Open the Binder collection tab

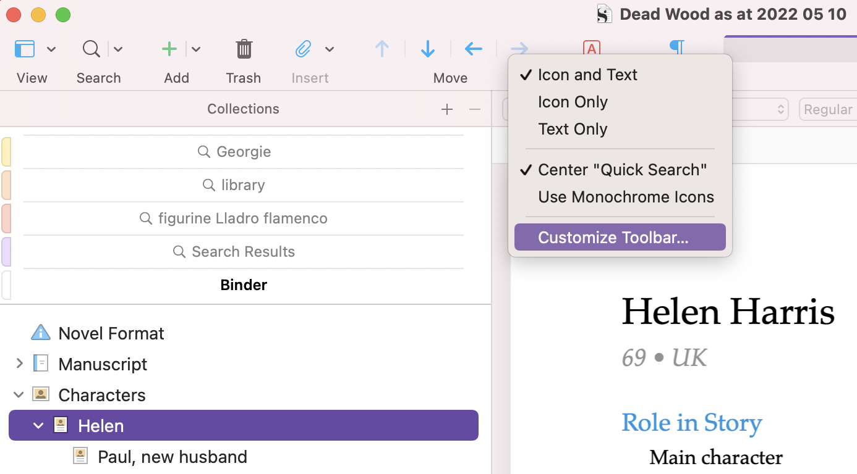pos(244,285)
